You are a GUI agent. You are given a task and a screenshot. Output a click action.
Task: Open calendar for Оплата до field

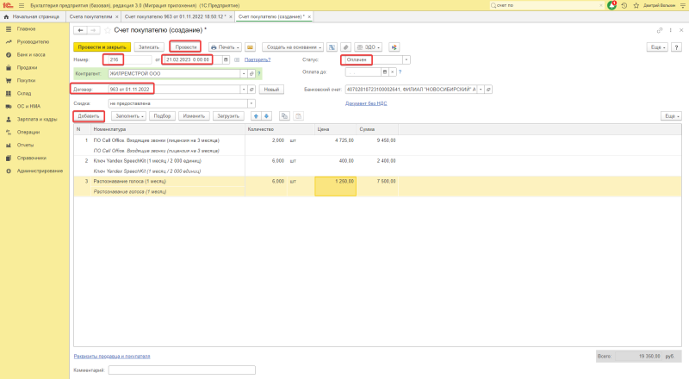click(384, 72)
